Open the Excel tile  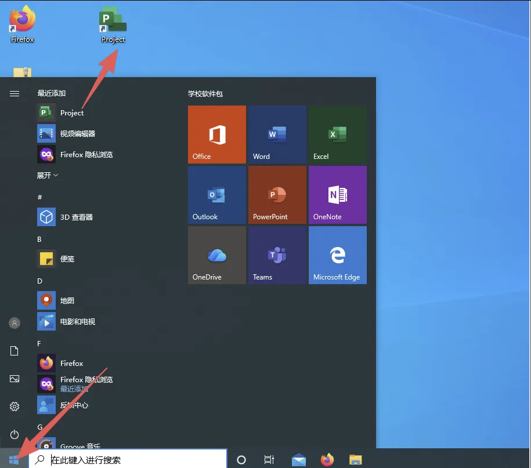click(x=338, y=135)
